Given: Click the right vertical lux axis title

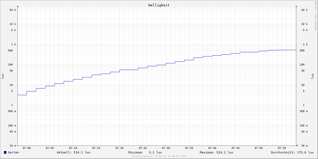Looking at the screenshot, I should (x=312, y=76).
